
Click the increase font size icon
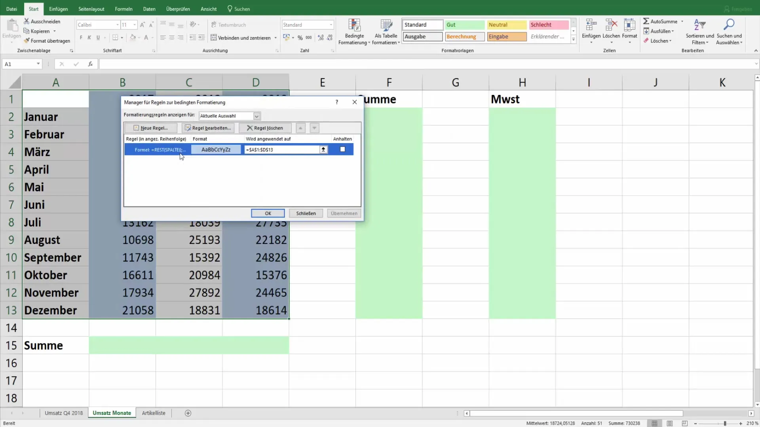tap(142, 25)
